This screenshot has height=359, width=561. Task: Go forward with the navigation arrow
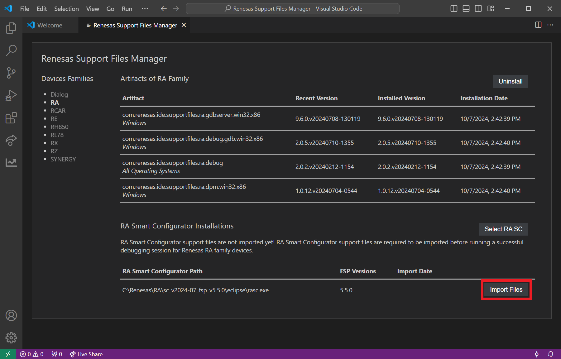pyautogui.click(x=176, y=9)
